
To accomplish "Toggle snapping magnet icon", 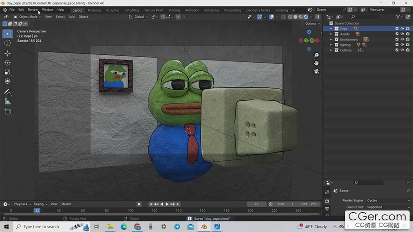I will pos(163,17).
